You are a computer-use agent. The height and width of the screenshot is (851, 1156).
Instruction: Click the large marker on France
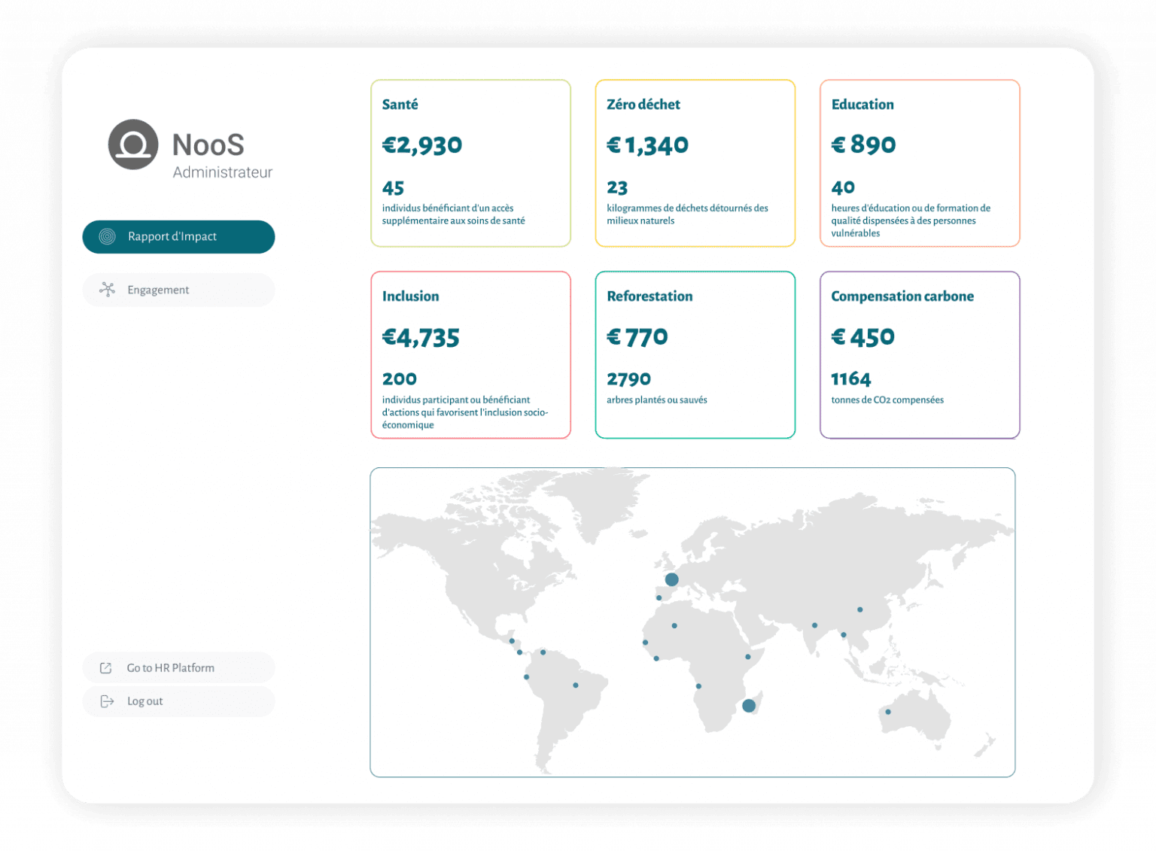click(x=671, y=579)
